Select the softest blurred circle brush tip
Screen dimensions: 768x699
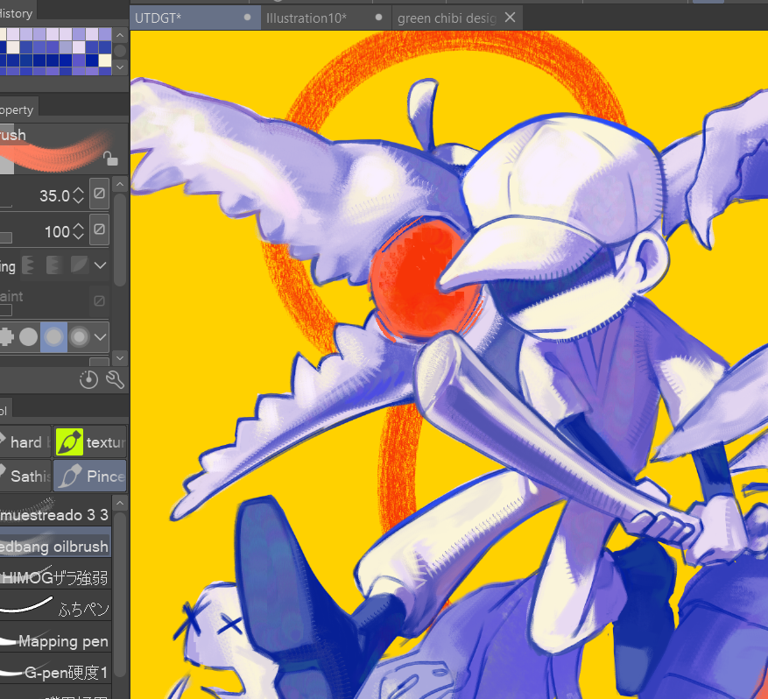point(79,336)
